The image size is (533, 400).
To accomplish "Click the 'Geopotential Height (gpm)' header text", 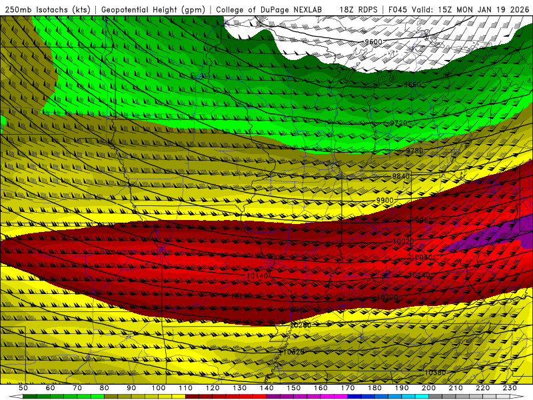I will (153, 10).
